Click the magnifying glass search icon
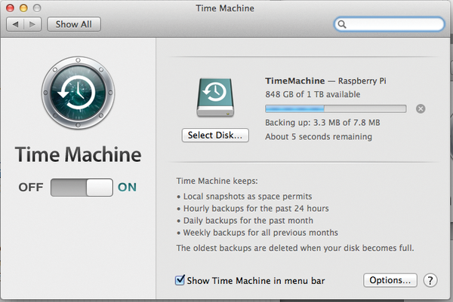The width and height of the screenshot is (453, 302). tap(342, 24)
